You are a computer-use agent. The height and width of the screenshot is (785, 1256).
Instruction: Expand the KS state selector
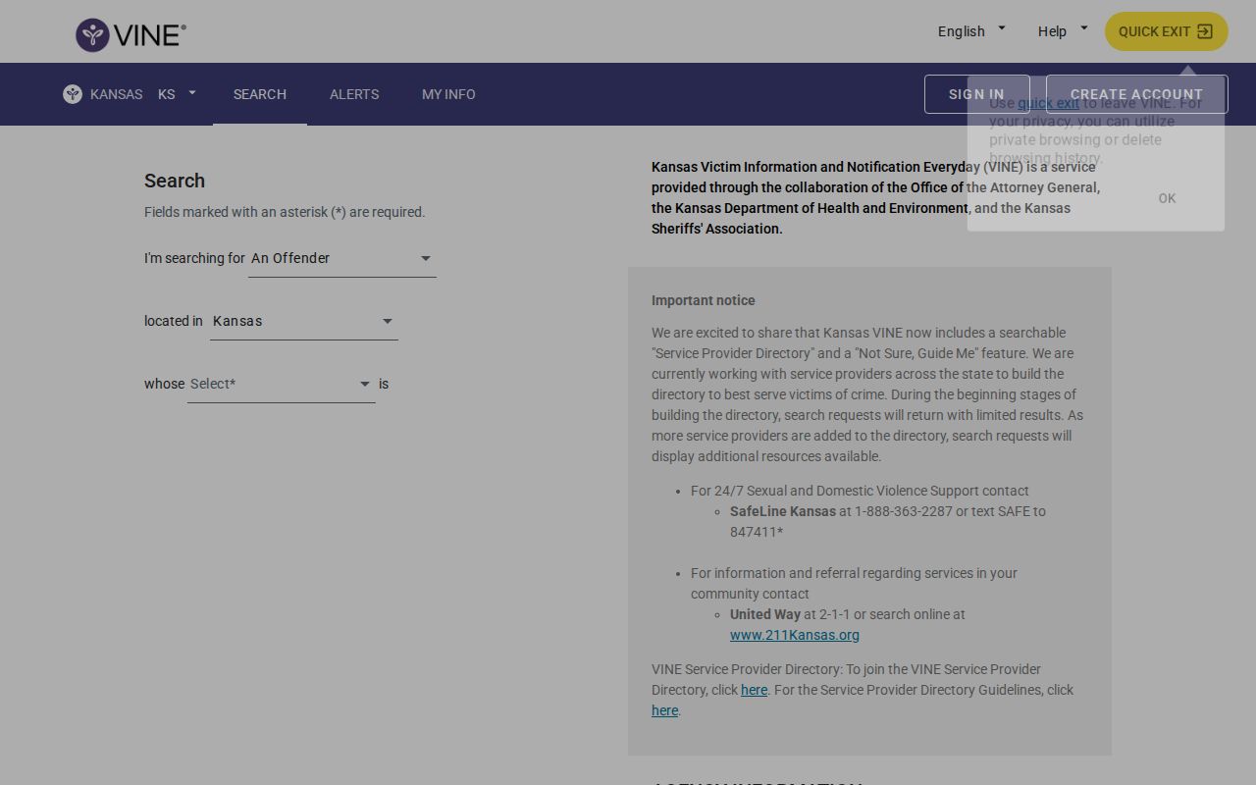click(177, 94)
